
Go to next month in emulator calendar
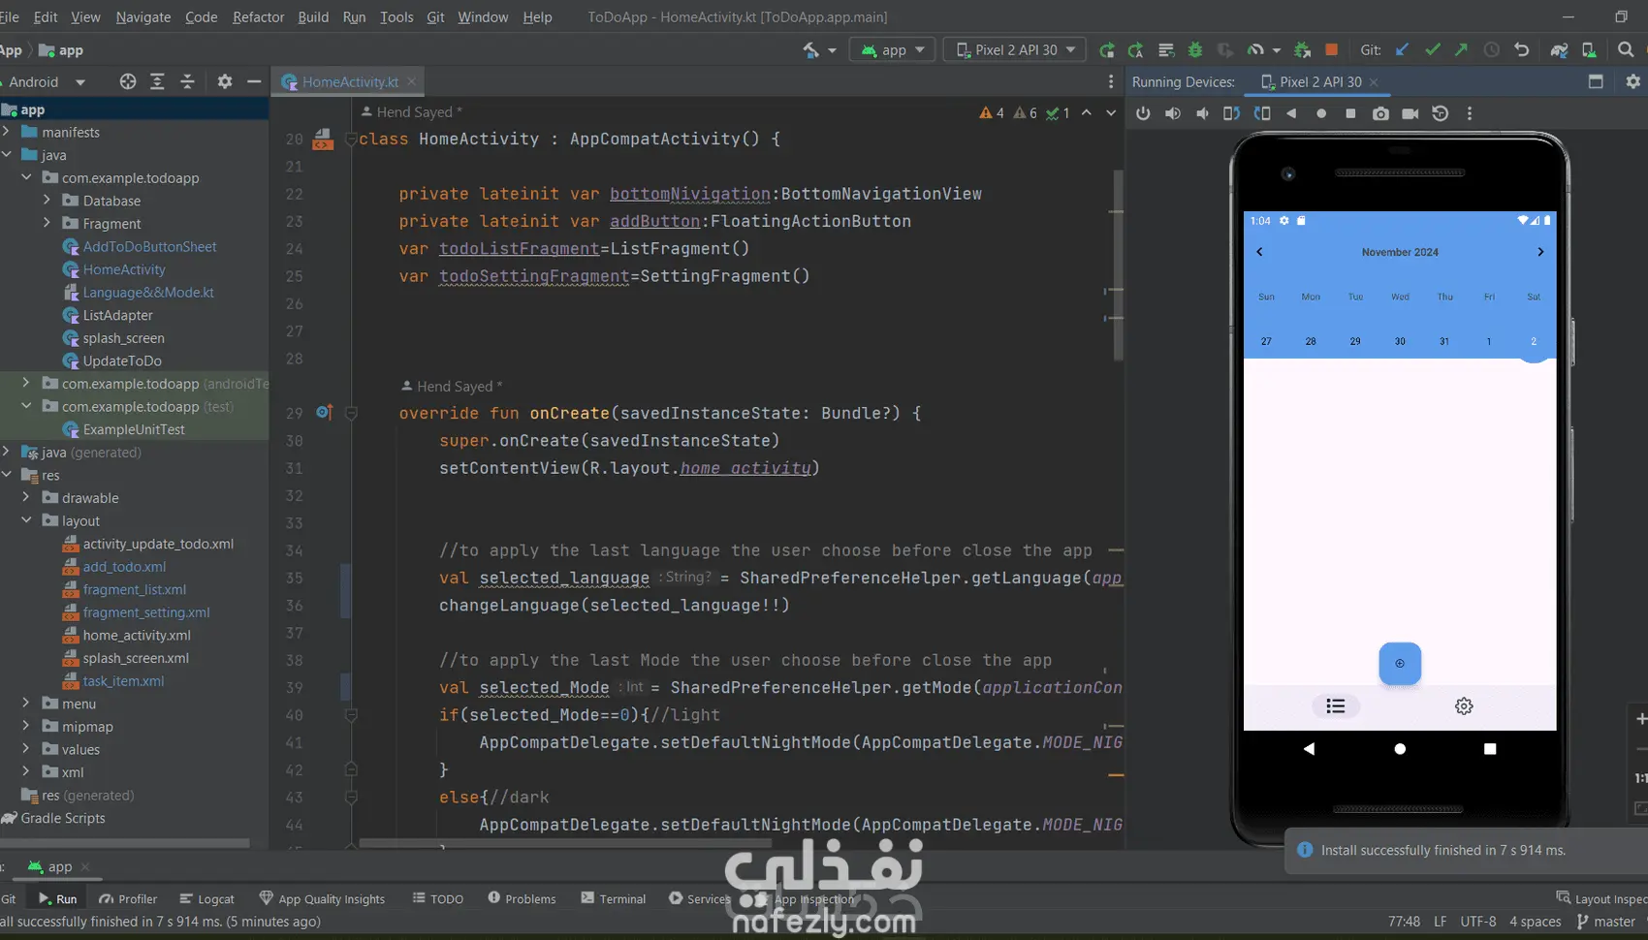1540,252
